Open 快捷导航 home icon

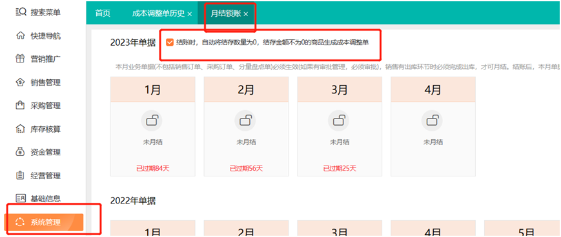coord(21,36)
